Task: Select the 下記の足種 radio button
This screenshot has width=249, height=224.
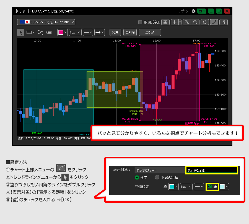Action: click(157, 177)
